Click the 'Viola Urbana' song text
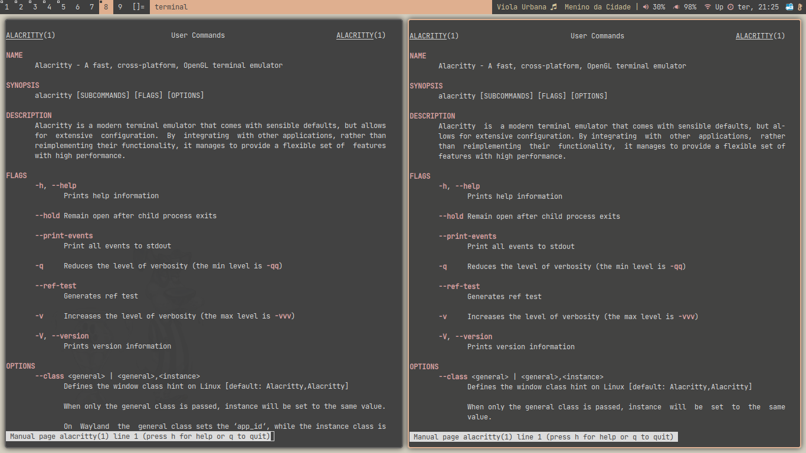806x453 pixels. (522, 7)
